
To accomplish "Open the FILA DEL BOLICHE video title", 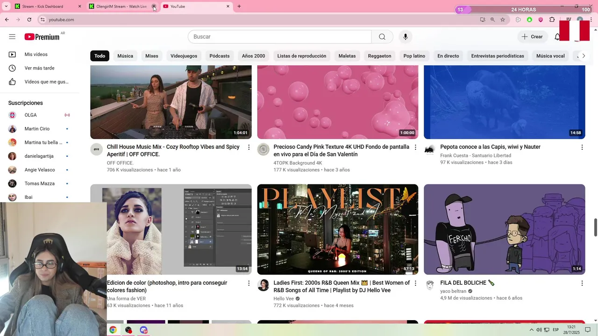I will pyautogui.click(x=467, y=283).
